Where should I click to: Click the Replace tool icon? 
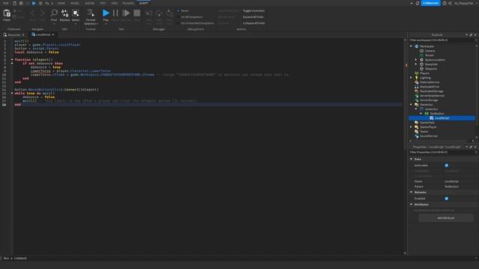(x=65, y=13)
